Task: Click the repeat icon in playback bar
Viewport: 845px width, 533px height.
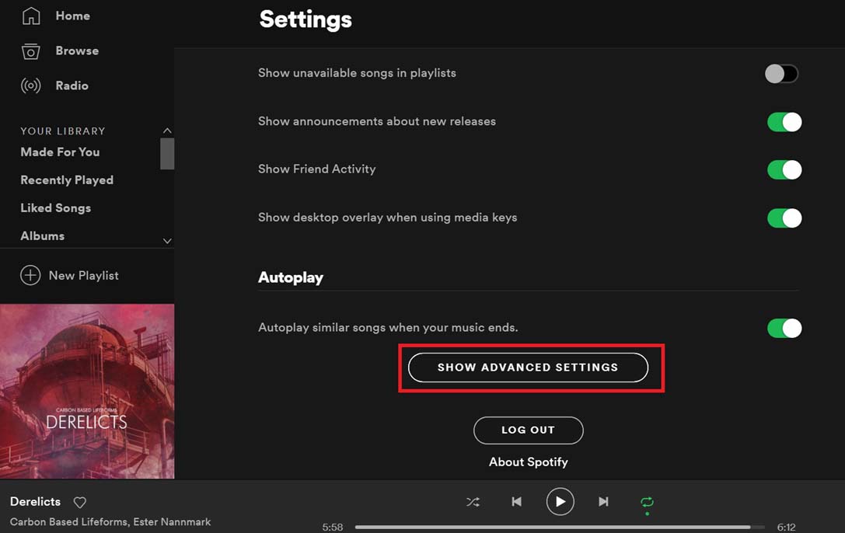Action: (648, 502)
